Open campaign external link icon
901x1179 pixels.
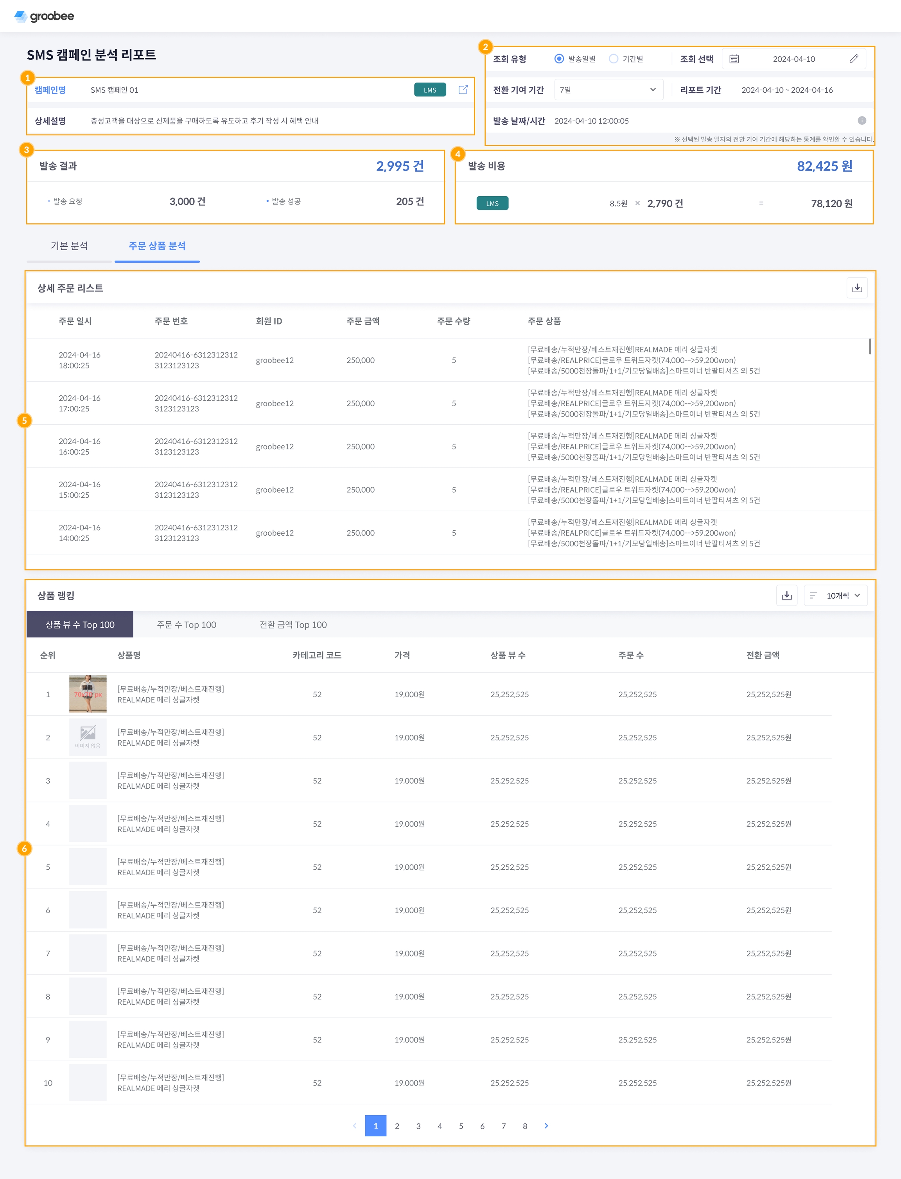(x=463, y=90)
